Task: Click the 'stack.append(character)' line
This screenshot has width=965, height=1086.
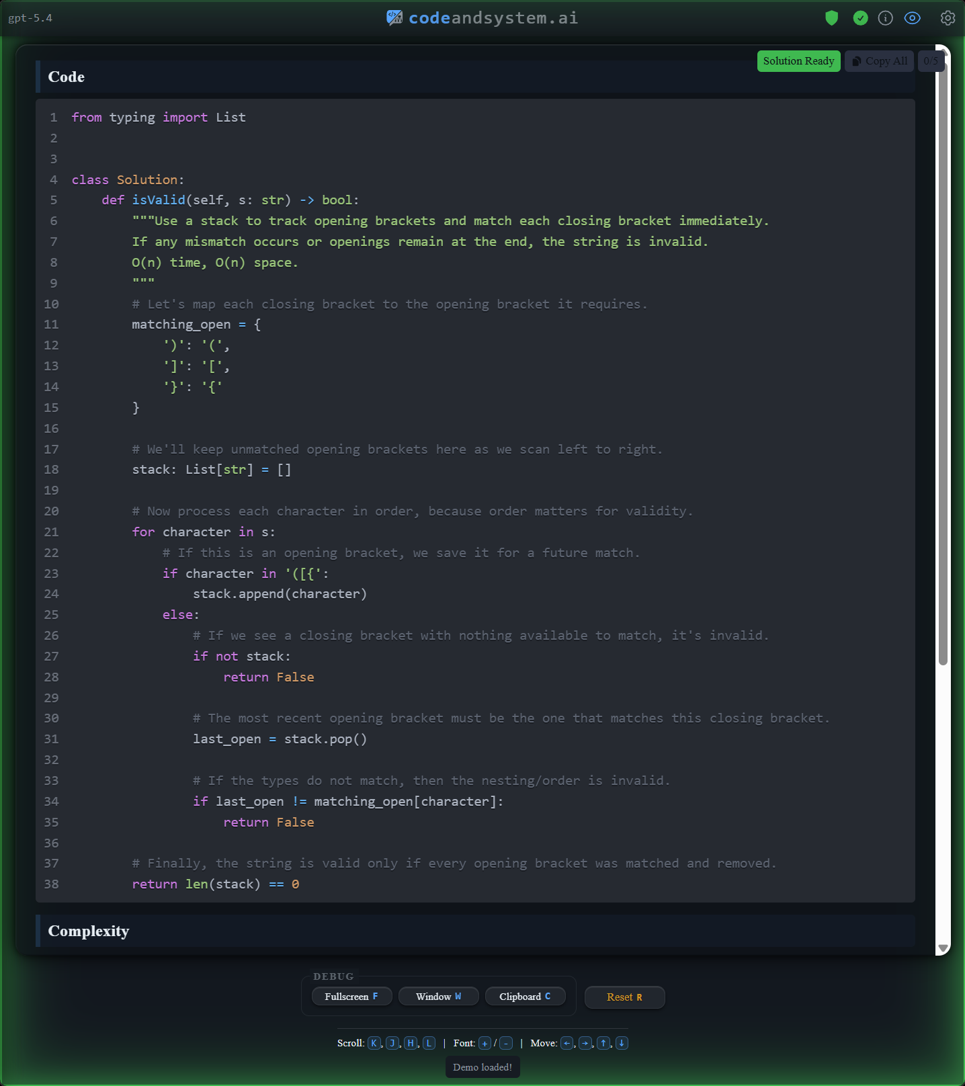Action: [x=280, y=594]
